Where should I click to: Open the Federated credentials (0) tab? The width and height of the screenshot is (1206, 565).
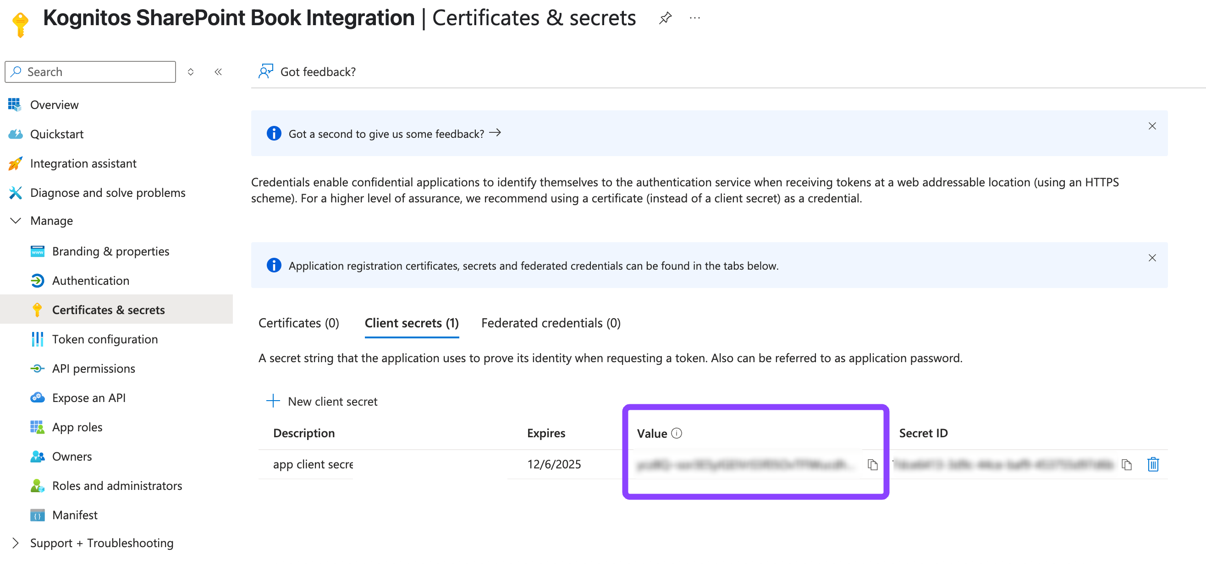551,323
